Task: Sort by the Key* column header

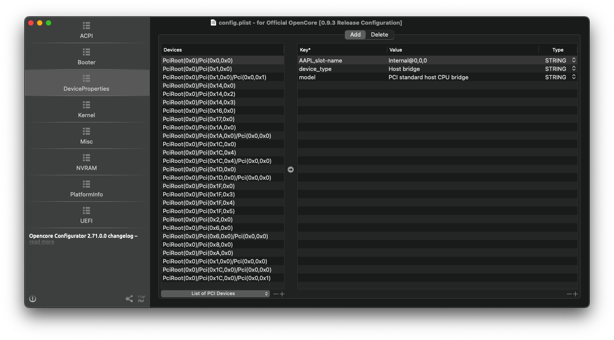Action: (342, 50)
